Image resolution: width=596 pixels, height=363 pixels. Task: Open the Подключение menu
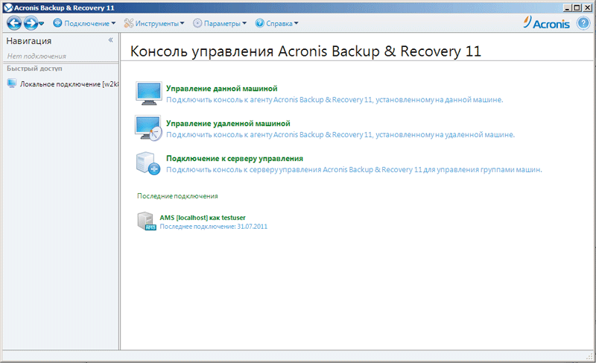[x=86, y=24]
